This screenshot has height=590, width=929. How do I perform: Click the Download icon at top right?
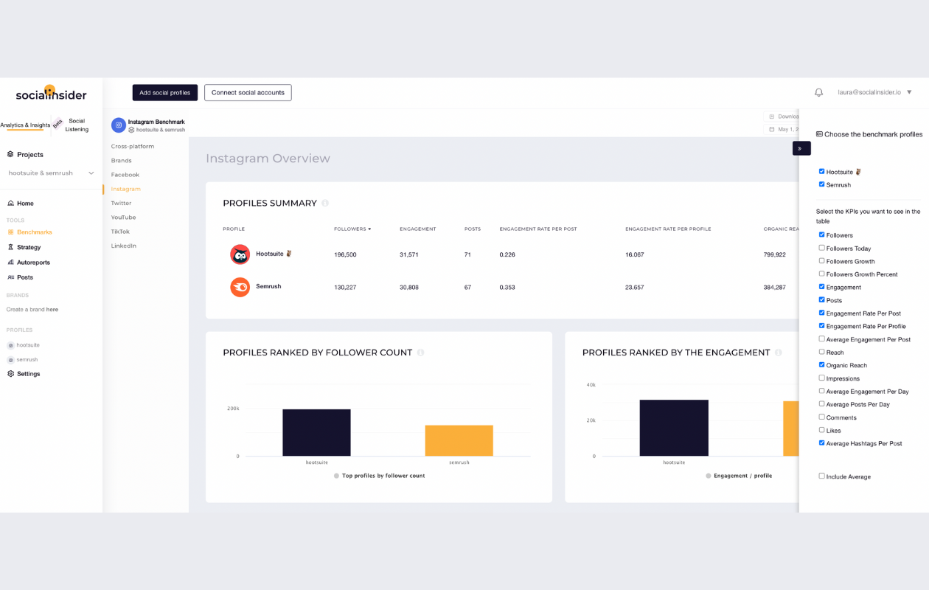pos(772,117)
